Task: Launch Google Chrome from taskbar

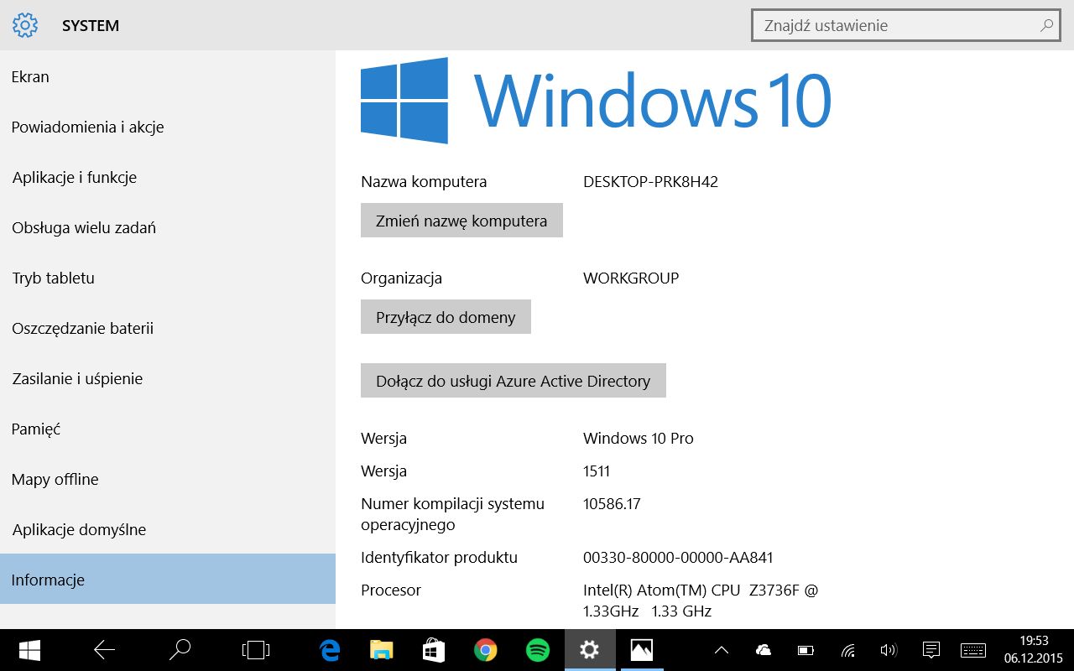Action: click(x=485, y=650)
